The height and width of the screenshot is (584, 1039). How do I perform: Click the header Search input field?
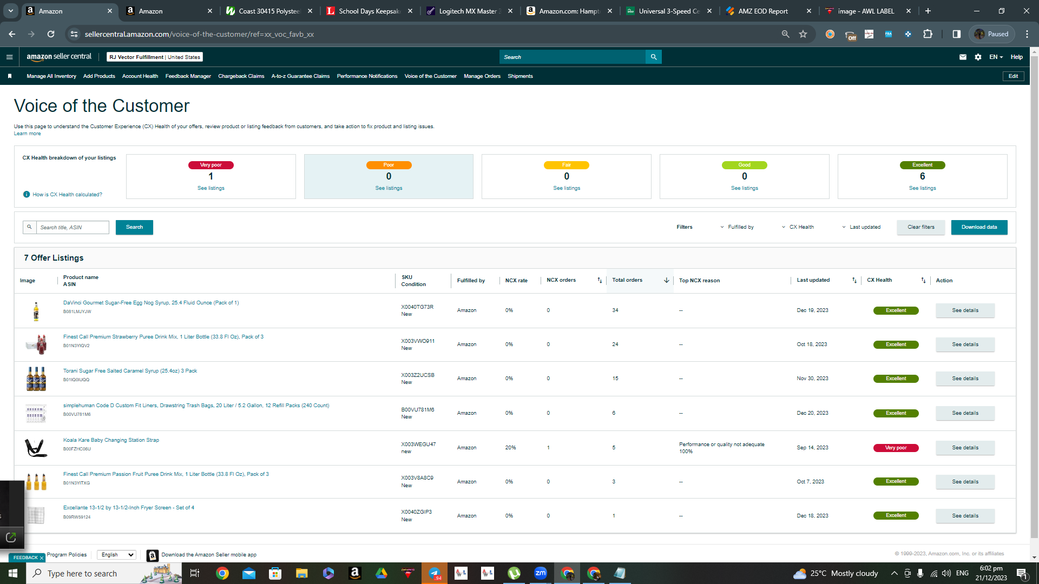coord(573,57)
